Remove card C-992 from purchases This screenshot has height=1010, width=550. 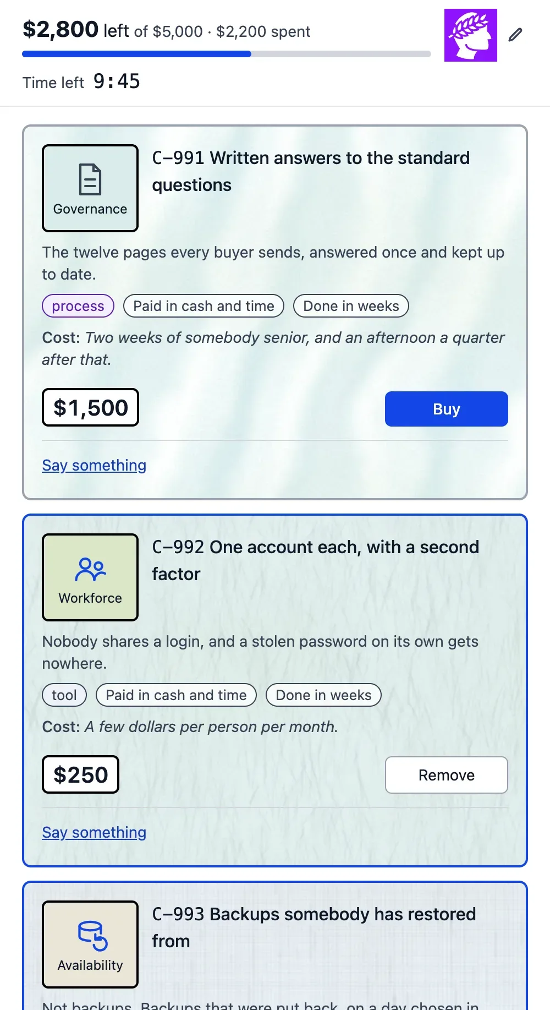click(447, 775)
